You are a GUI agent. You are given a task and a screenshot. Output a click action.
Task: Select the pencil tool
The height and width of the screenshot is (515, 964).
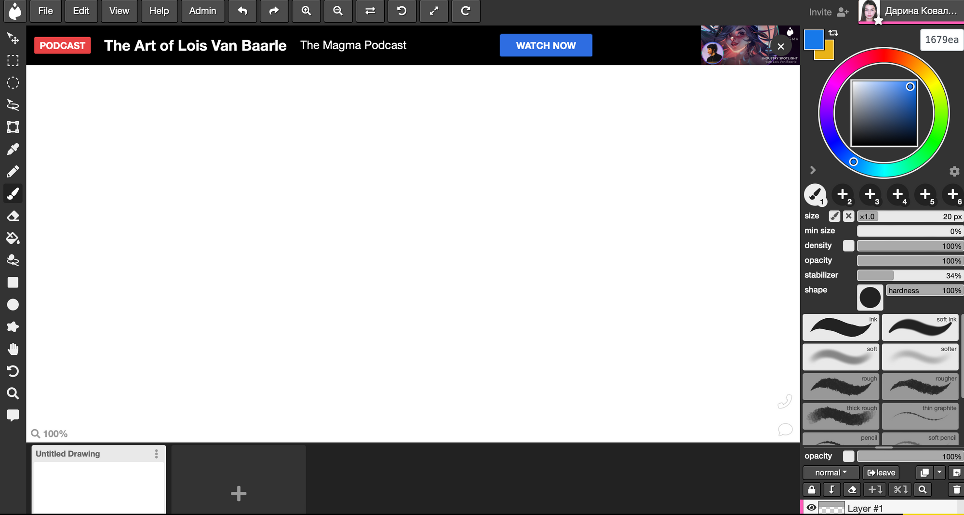tap(13, 171)
